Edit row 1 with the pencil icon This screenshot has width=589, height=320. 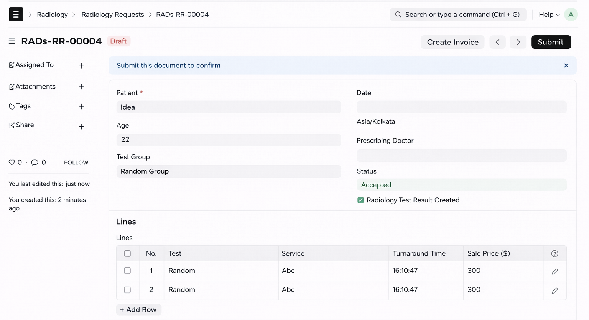pyautogui.click(x=554, y=271)
